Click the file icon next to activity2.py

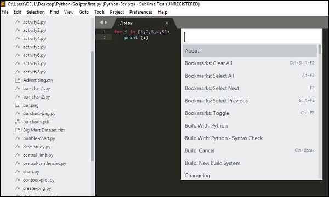pyautogui.click(x=18, y=22)
